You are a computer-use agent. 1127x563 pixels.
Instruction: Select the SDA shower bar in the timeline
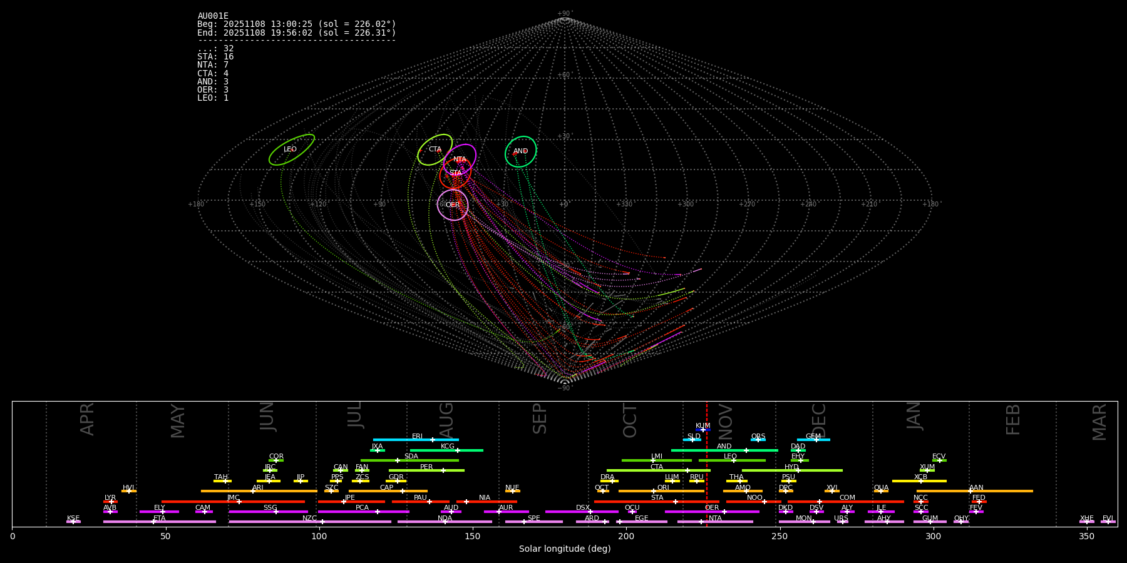[409, 460]
